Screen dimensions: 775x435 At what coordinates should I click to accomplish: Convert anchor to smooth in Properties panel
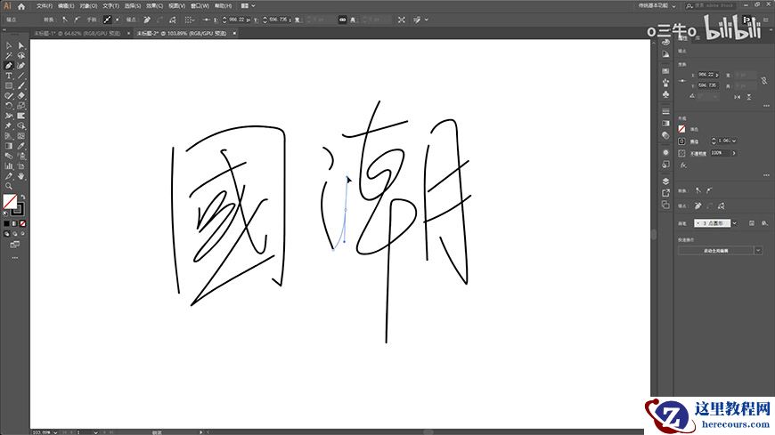pos(709,190)
